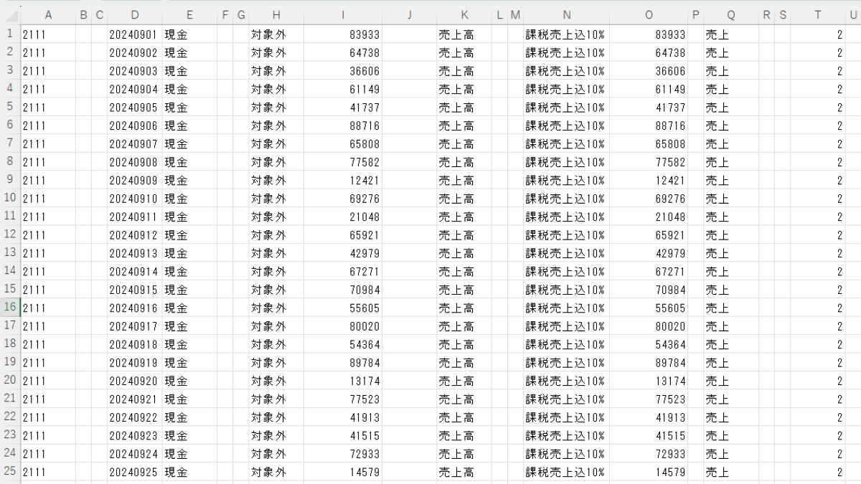Click 2111 cell in row 8
Image resolution: width=861 pixels, height=484 pixels.
pyautogui.click(x=48, y=162)
